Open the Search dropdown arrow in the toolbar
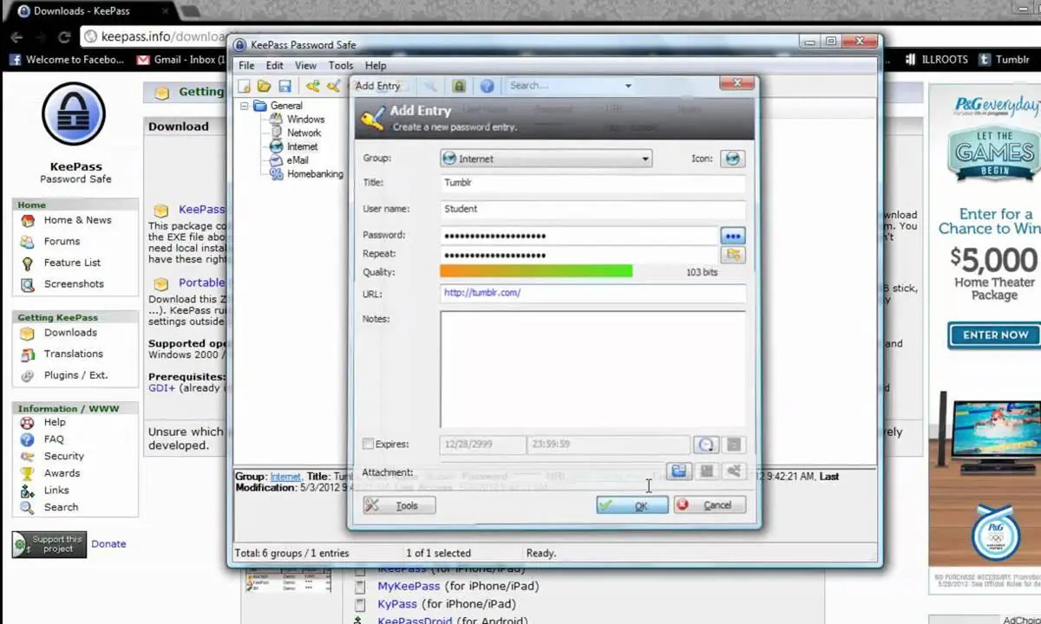The image size is (1041, 624). 628,85
